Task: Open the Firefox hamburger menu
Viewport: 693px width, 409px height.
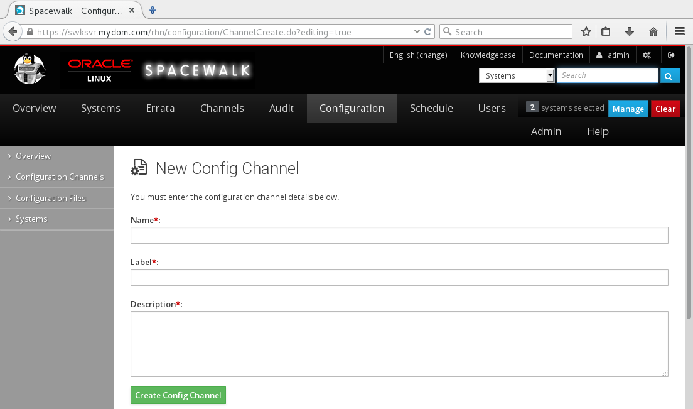Action: pyautogui.click(x=680, y=31)
